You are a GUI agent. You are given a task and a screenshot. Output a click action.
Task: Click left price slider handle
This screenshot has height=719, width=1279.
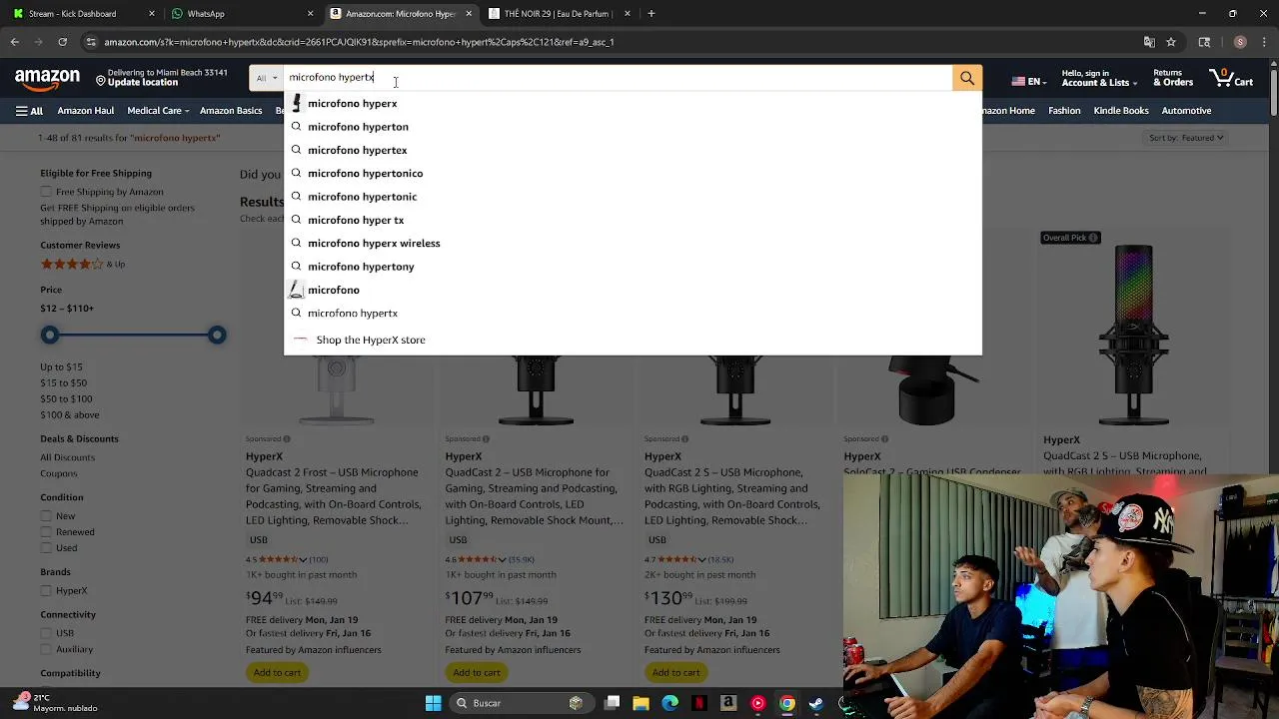click(x=50, y=336)
